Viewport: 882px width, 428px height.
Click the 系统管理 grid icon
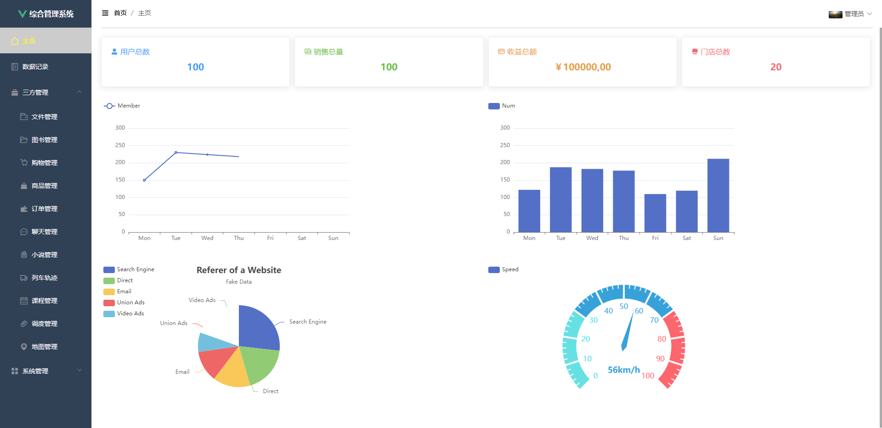[x=15, y=371]
